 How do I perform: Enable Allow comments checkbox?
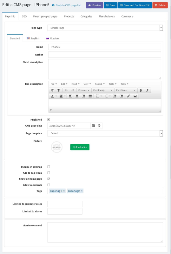49,185
